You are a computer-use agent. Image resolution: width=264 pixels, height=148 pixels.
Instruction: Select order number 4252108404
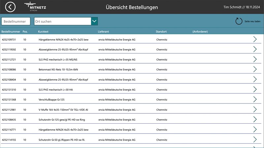(x=9, y=80)
